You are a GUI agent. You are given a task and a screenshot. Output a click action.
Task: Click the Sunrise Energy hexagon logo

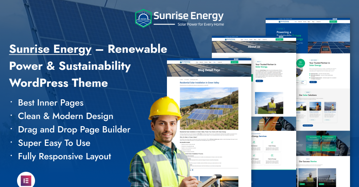[143, 18]
